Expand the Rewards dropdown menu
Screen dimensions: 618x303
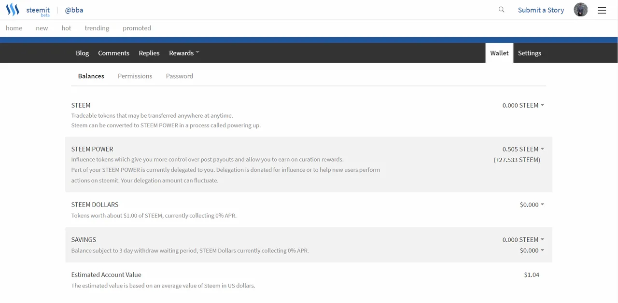click(184, 53)
